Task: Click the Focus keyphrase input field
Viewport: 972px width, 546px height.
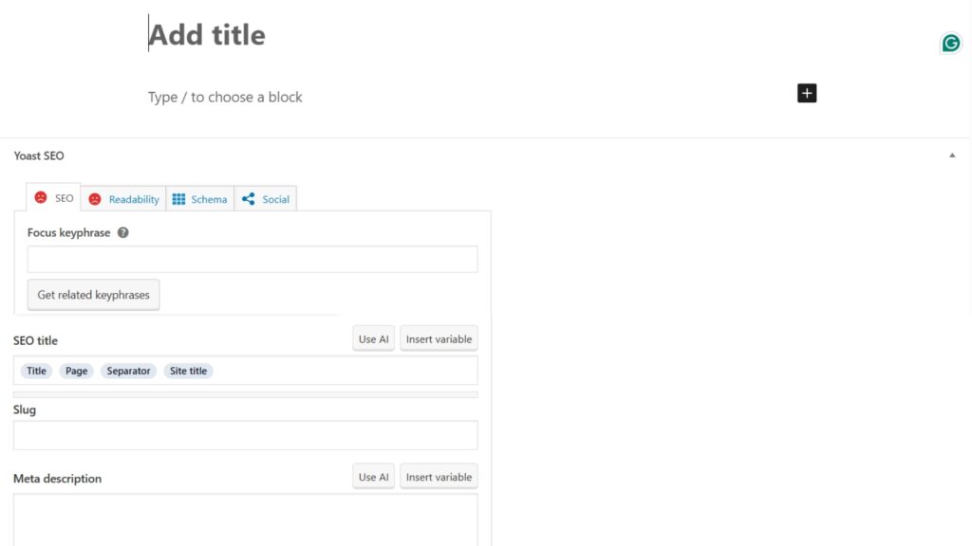Action: click(x=252, y=260)
